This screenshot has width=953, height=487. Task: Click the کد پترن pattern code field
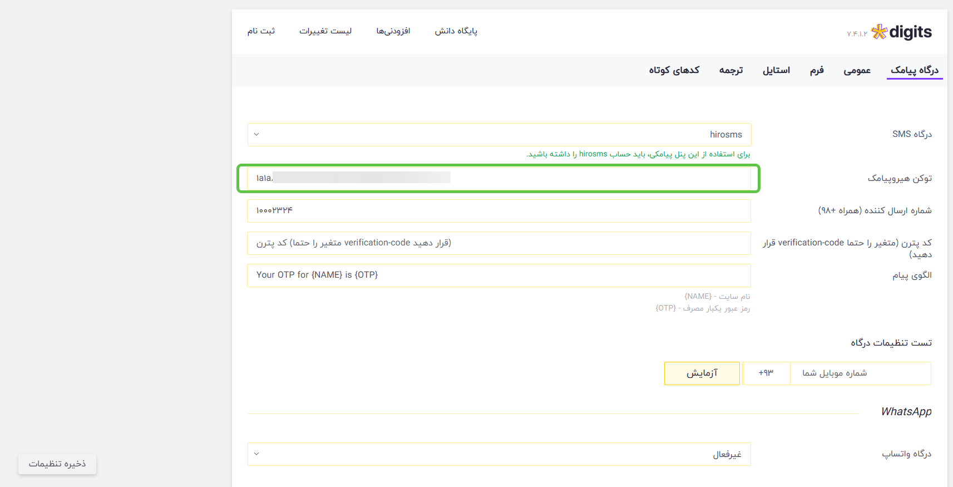[x=499, y=243]
